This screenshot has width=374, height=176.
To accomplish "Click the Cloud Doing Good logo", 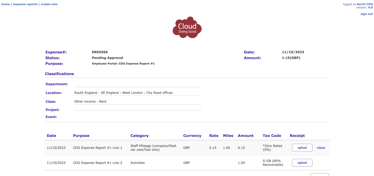I will click(187, 27).
